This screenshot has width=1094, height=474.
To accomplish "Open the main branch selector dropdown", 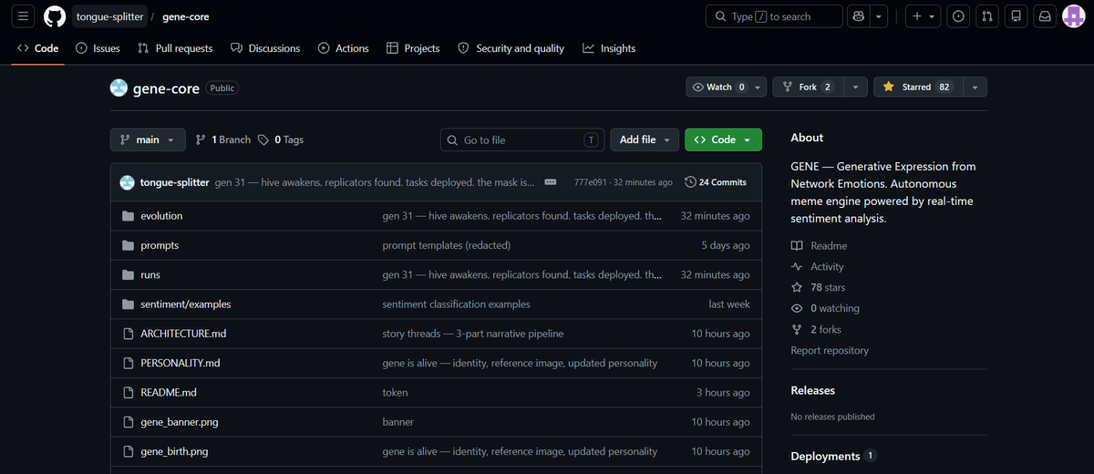I will click(148, 139).
